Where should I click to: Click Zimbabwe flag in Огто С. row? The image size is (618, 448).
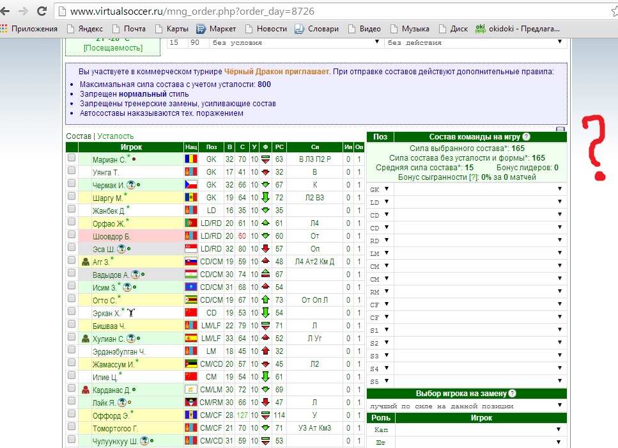coord(191,300)
